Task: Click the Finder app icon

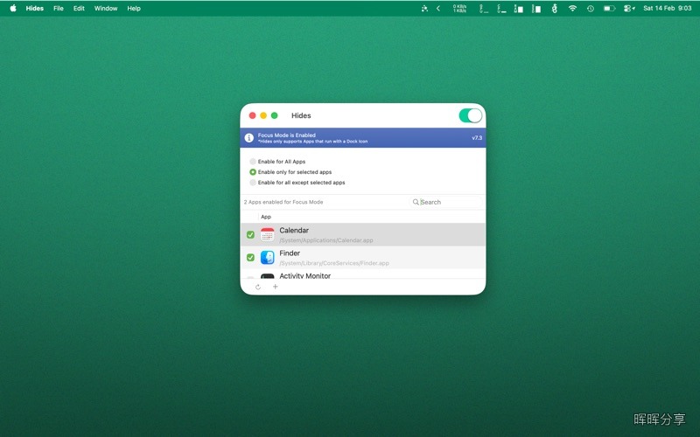Action: tap(268, 257)
